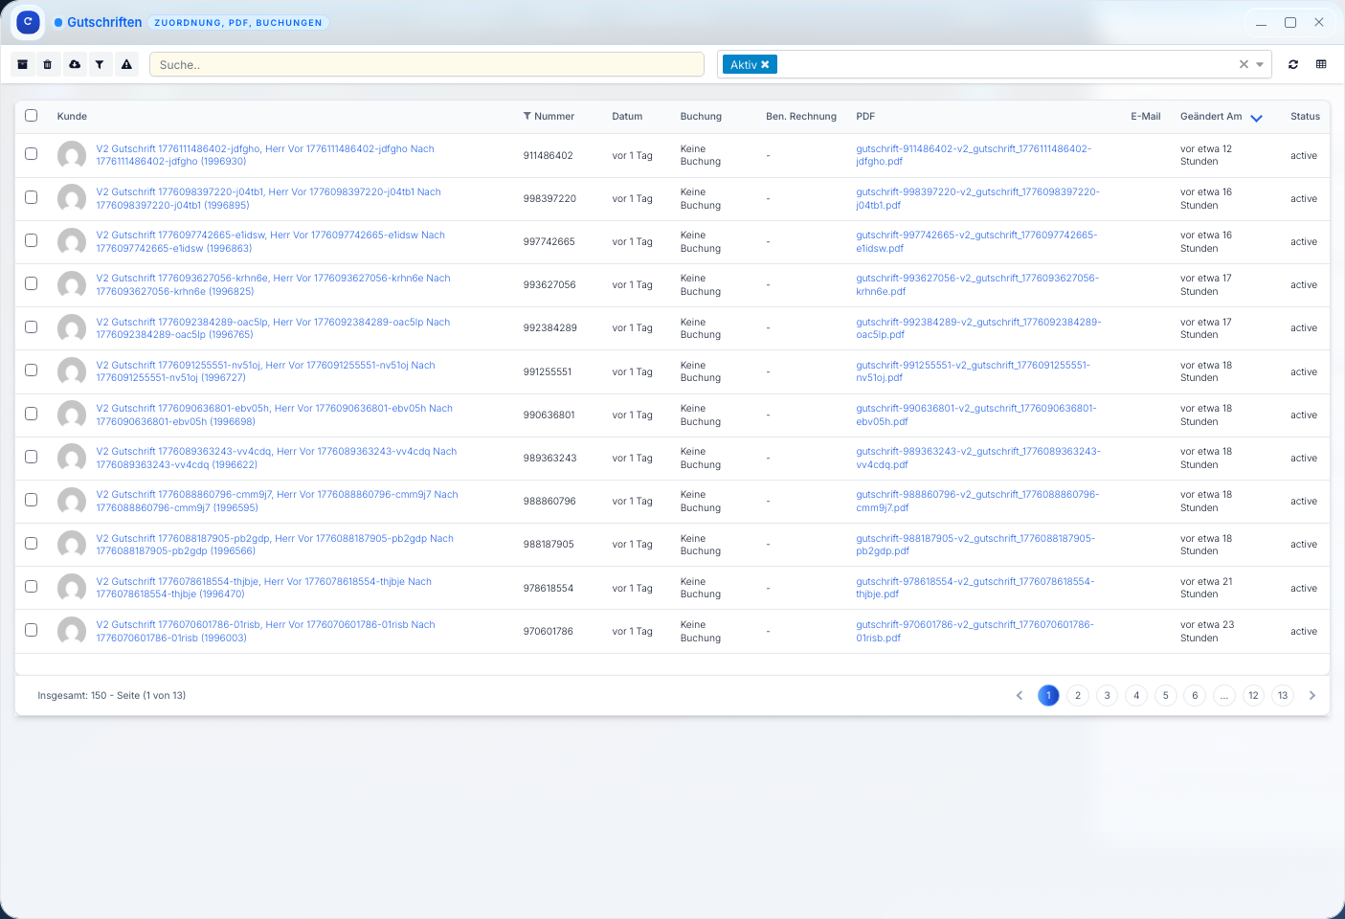The width and height of the screenshot is (1345, 919).
Task: Jump to page 13 in pagination
Action: (x=1283, y=696)
